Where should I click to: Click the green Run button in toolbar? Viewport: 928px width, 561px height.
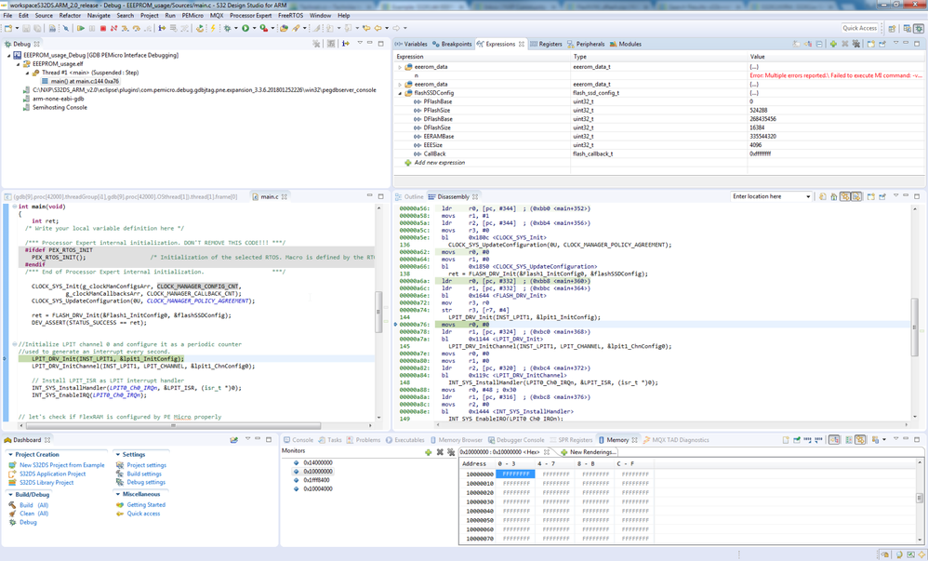click(245, 29)
